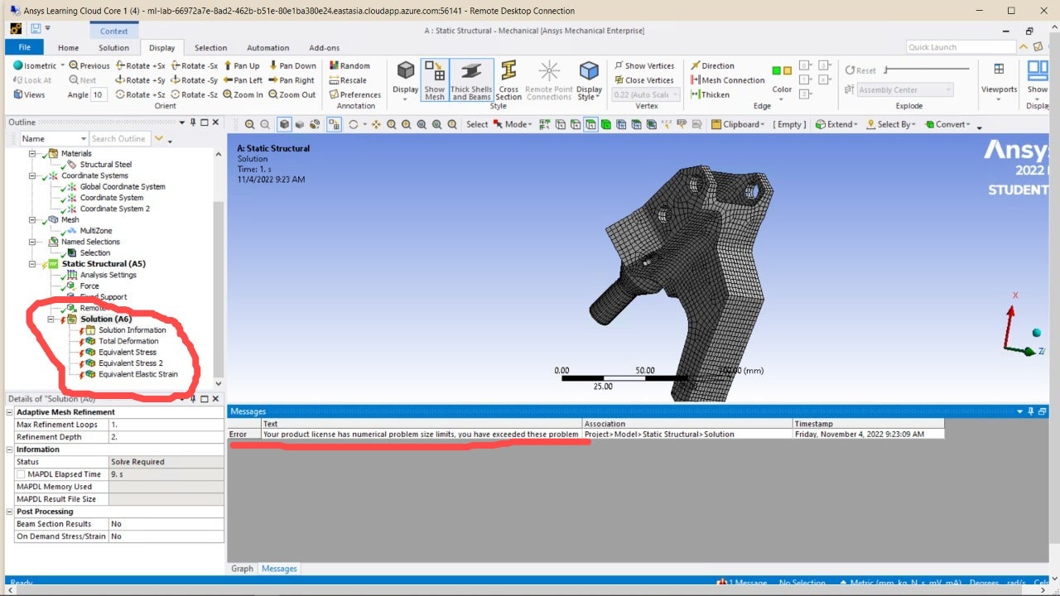Open the edge Color dropdown

coord(782,89)
